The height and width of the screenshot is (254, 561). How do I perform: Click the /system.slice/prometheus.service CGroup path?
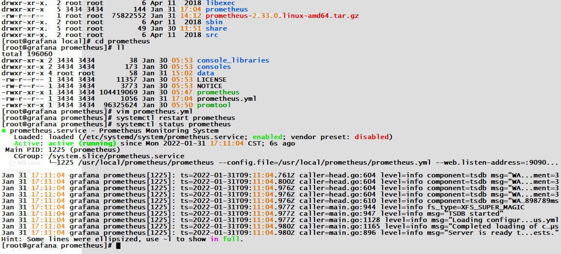point(116,156)
